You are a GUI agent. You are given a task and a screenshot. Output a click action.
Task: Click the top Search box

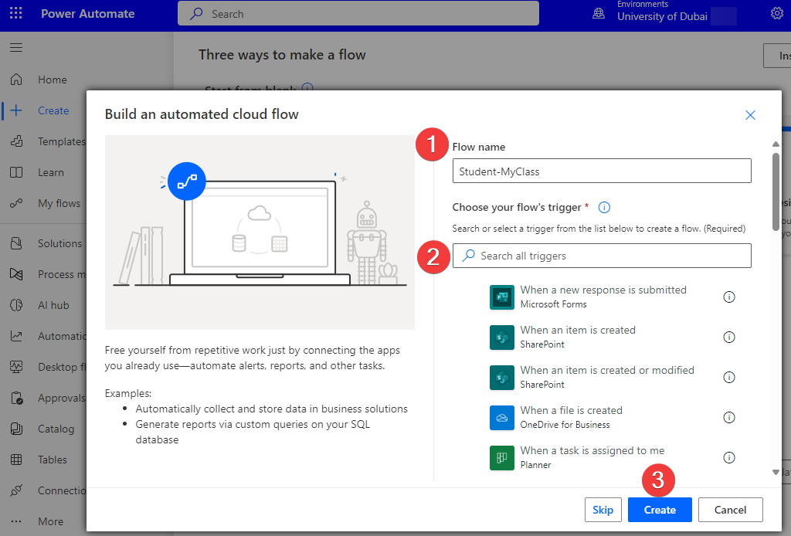[x=358, y=14]
